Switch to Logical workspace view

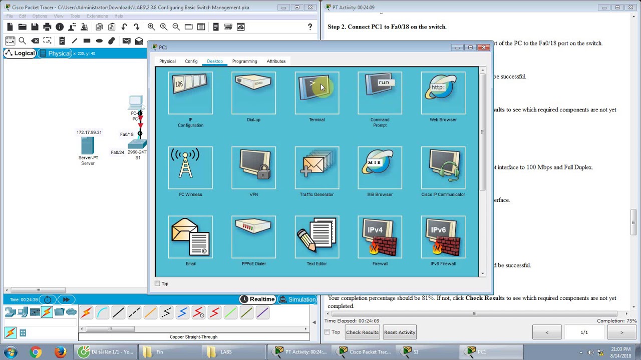coord(20,53)
